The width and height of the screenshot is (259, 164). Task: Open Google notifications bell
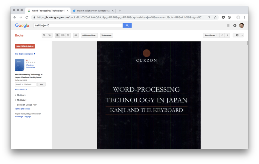coord(235,25)
